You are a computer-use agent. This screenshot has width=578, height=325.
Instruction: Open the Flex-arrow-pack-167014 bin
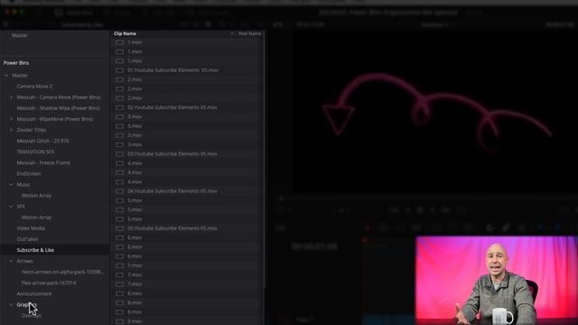pyautogui.click(x=49, y=283)
